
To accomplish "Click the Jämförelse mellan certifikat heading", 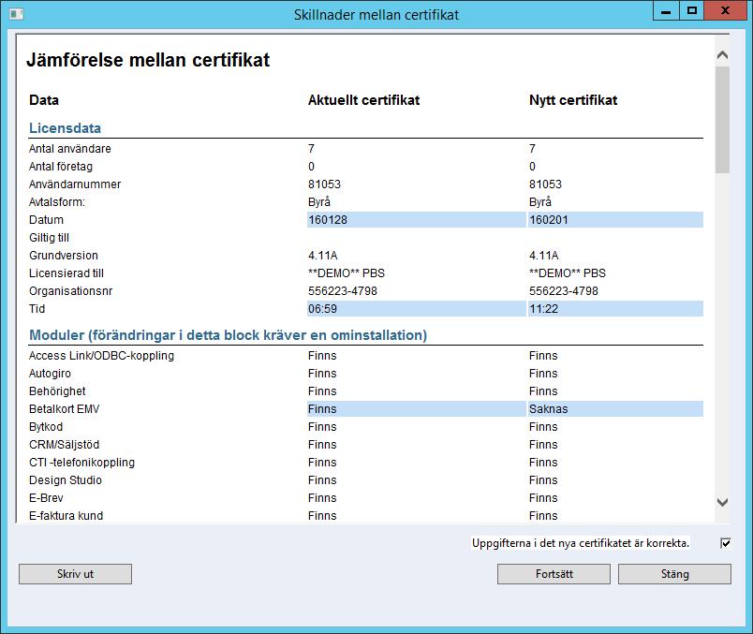I will pyautogui.click(x=148, y=60).
